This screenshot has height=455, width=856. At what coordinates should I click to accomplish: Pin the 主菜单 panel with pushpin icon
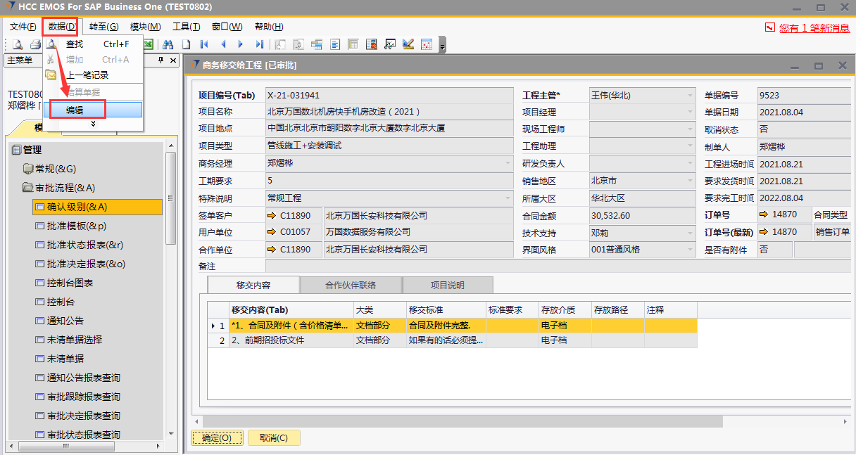pyautogui.click(x=161, y=60)
